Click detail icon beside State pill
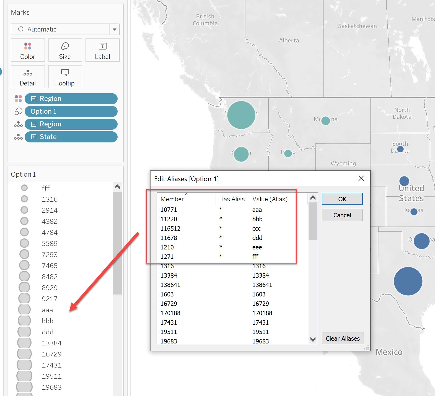Screen dimensions: 435x396 point(18,137)
